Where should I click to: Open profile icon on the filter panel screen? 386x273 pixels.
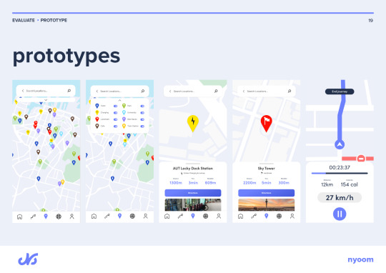click(x=146, y=216)
